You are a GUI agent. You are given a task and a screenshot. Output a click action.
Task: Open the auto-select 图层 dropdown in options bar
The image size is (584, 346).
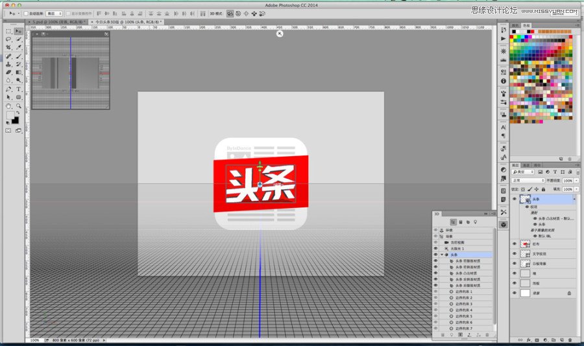(x=54, y=14)
